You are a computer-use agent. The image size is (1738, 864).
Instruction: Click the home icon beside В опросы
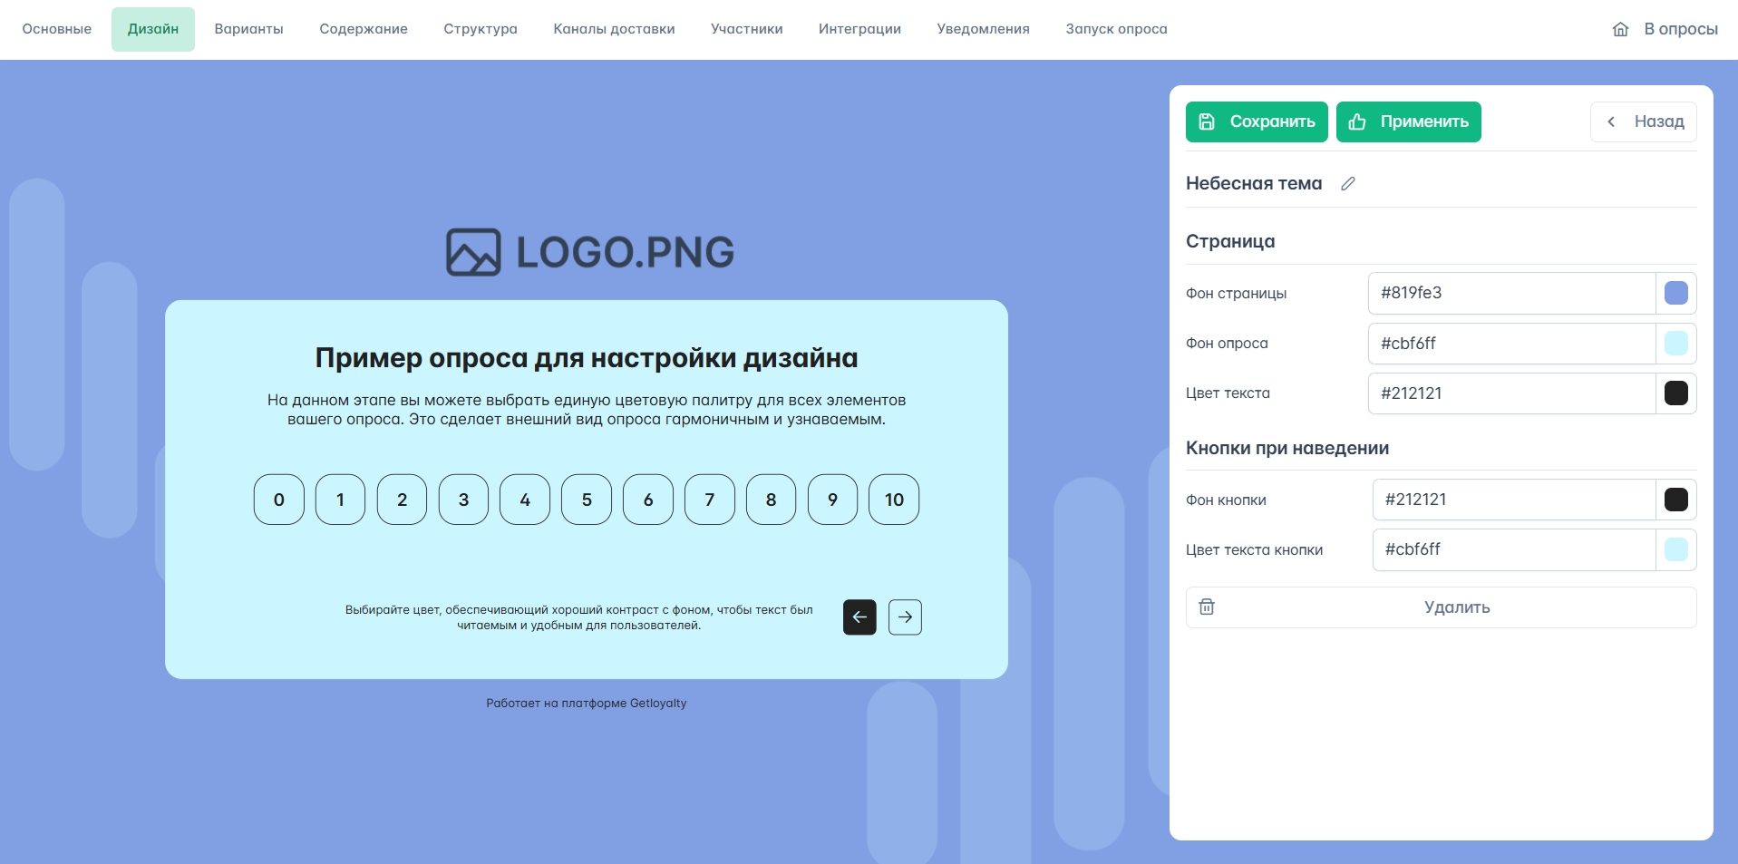tap(1621, 29)
